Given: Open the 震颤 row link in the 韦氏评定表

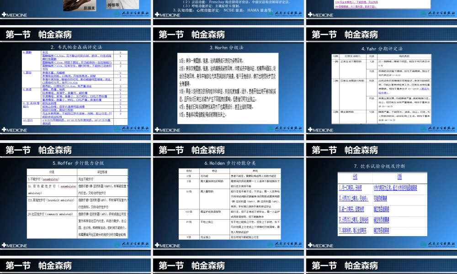Looking at the screenshot, I should pos(27,53).
